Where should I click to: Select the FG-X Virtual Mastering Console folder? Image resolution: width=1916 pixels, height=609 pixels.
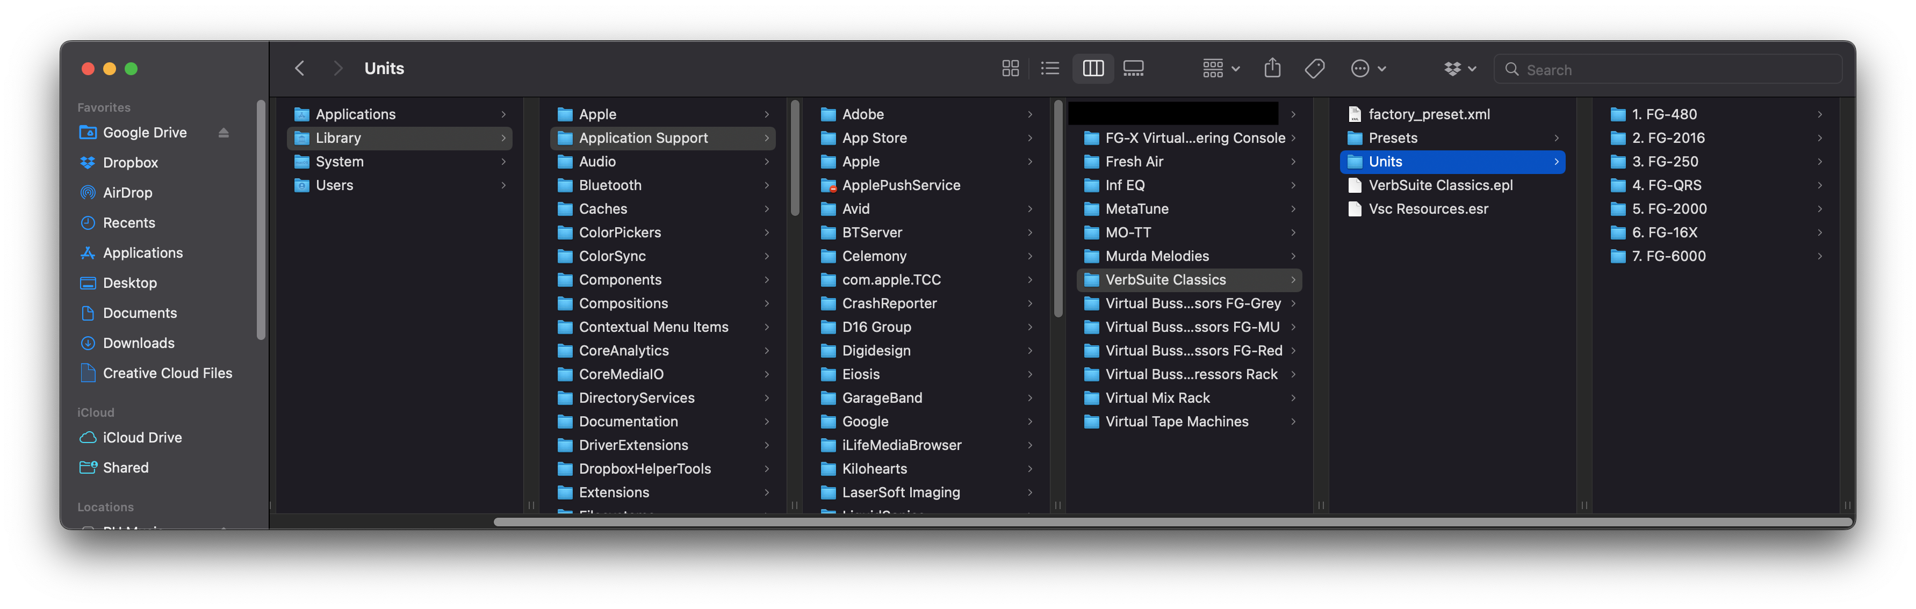(1190, 139)
